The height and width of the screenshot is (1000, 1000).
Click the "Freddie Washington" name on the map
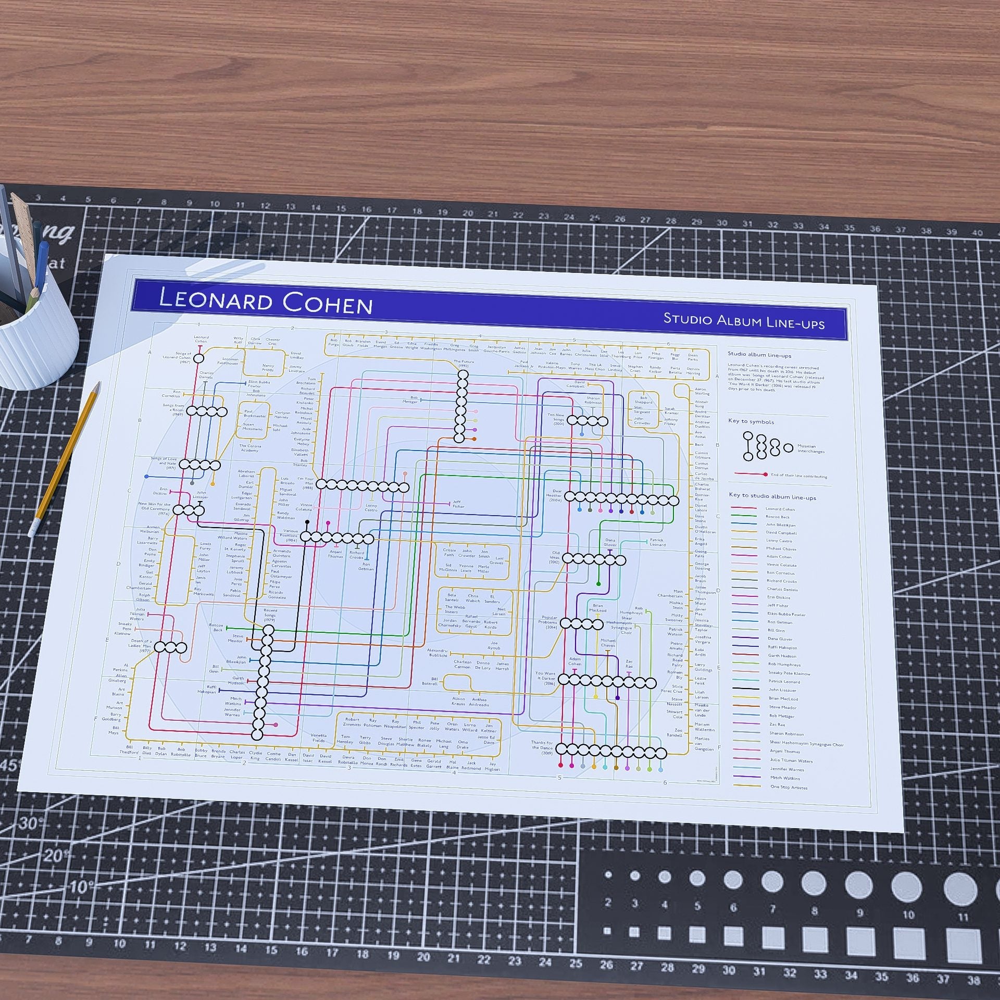coord(431,346)
